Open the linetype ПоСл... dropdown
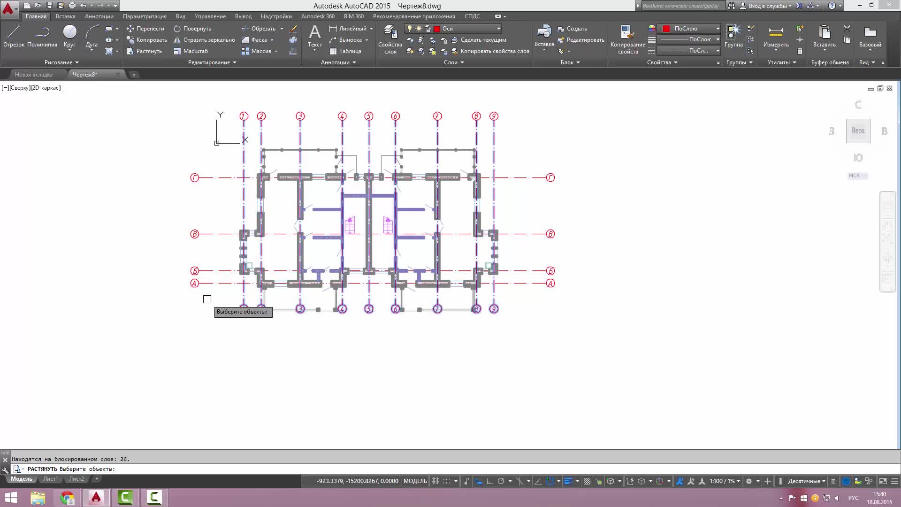 pyautogui.click(x=689, y=51)
